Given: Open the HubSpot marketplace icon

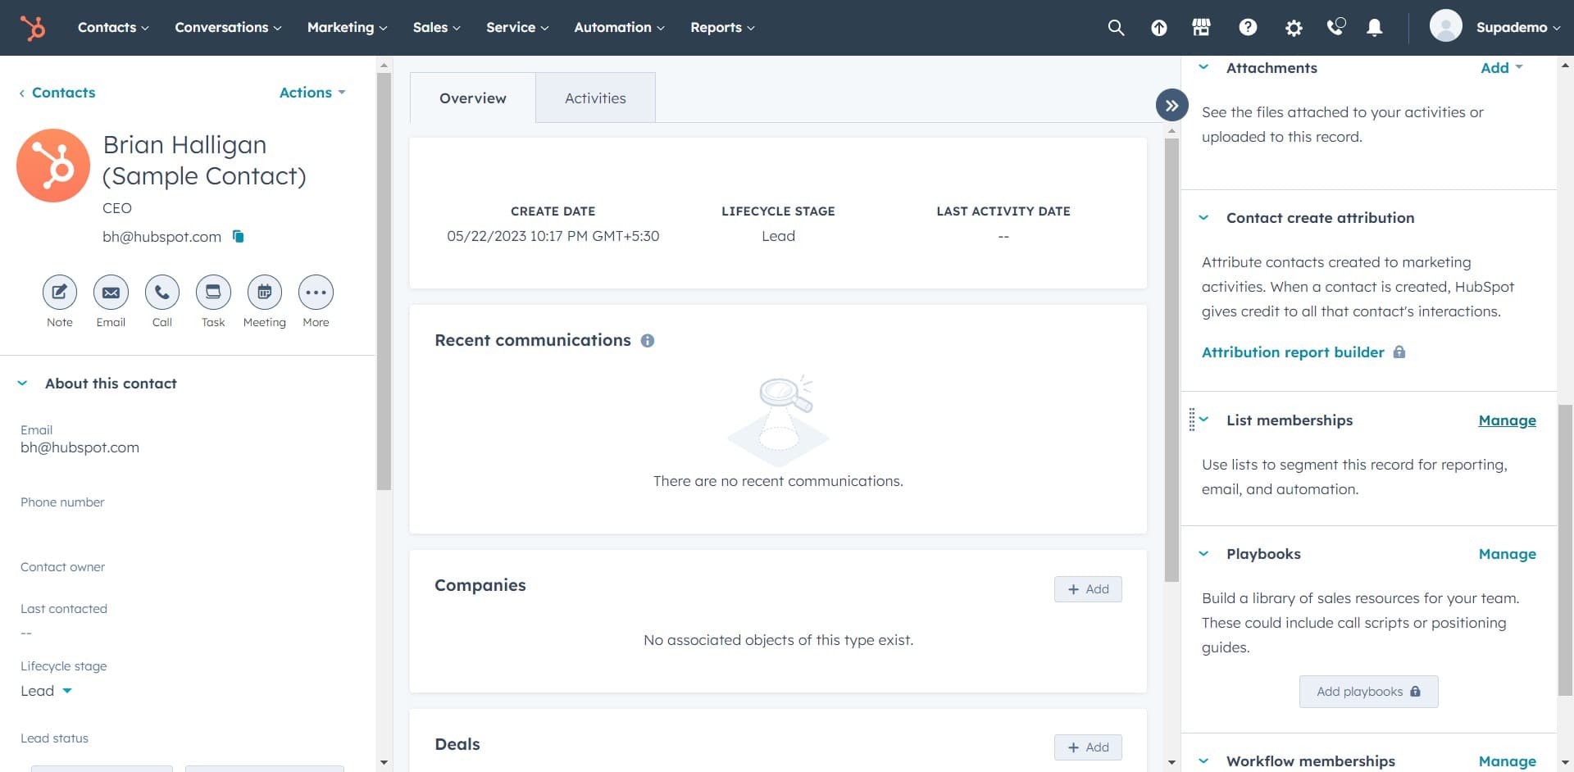Looking at the screenshot, I should 1201,27.
